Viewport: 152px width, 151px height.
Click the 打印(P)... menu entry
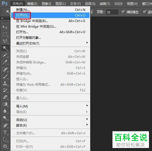[x=50, y=141]
